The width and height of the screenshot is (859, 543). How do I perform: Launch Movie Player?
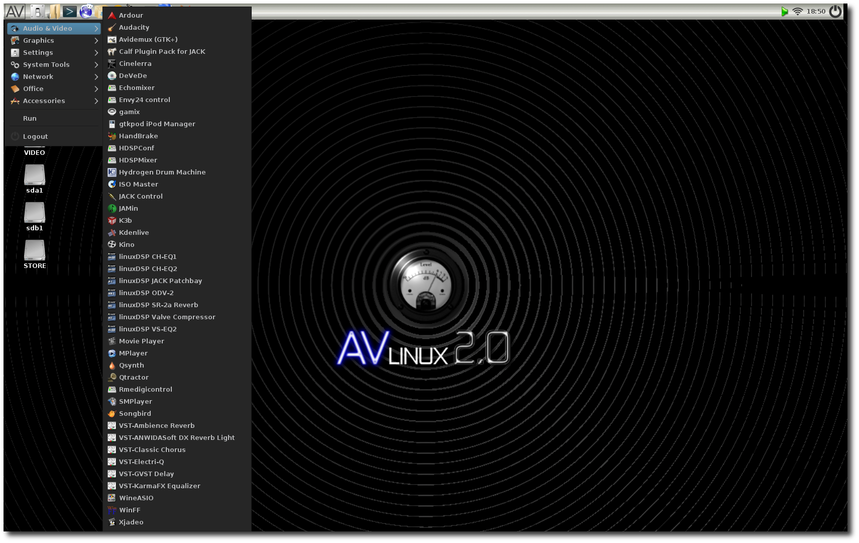pyautogui.click(x=177, y=341)
